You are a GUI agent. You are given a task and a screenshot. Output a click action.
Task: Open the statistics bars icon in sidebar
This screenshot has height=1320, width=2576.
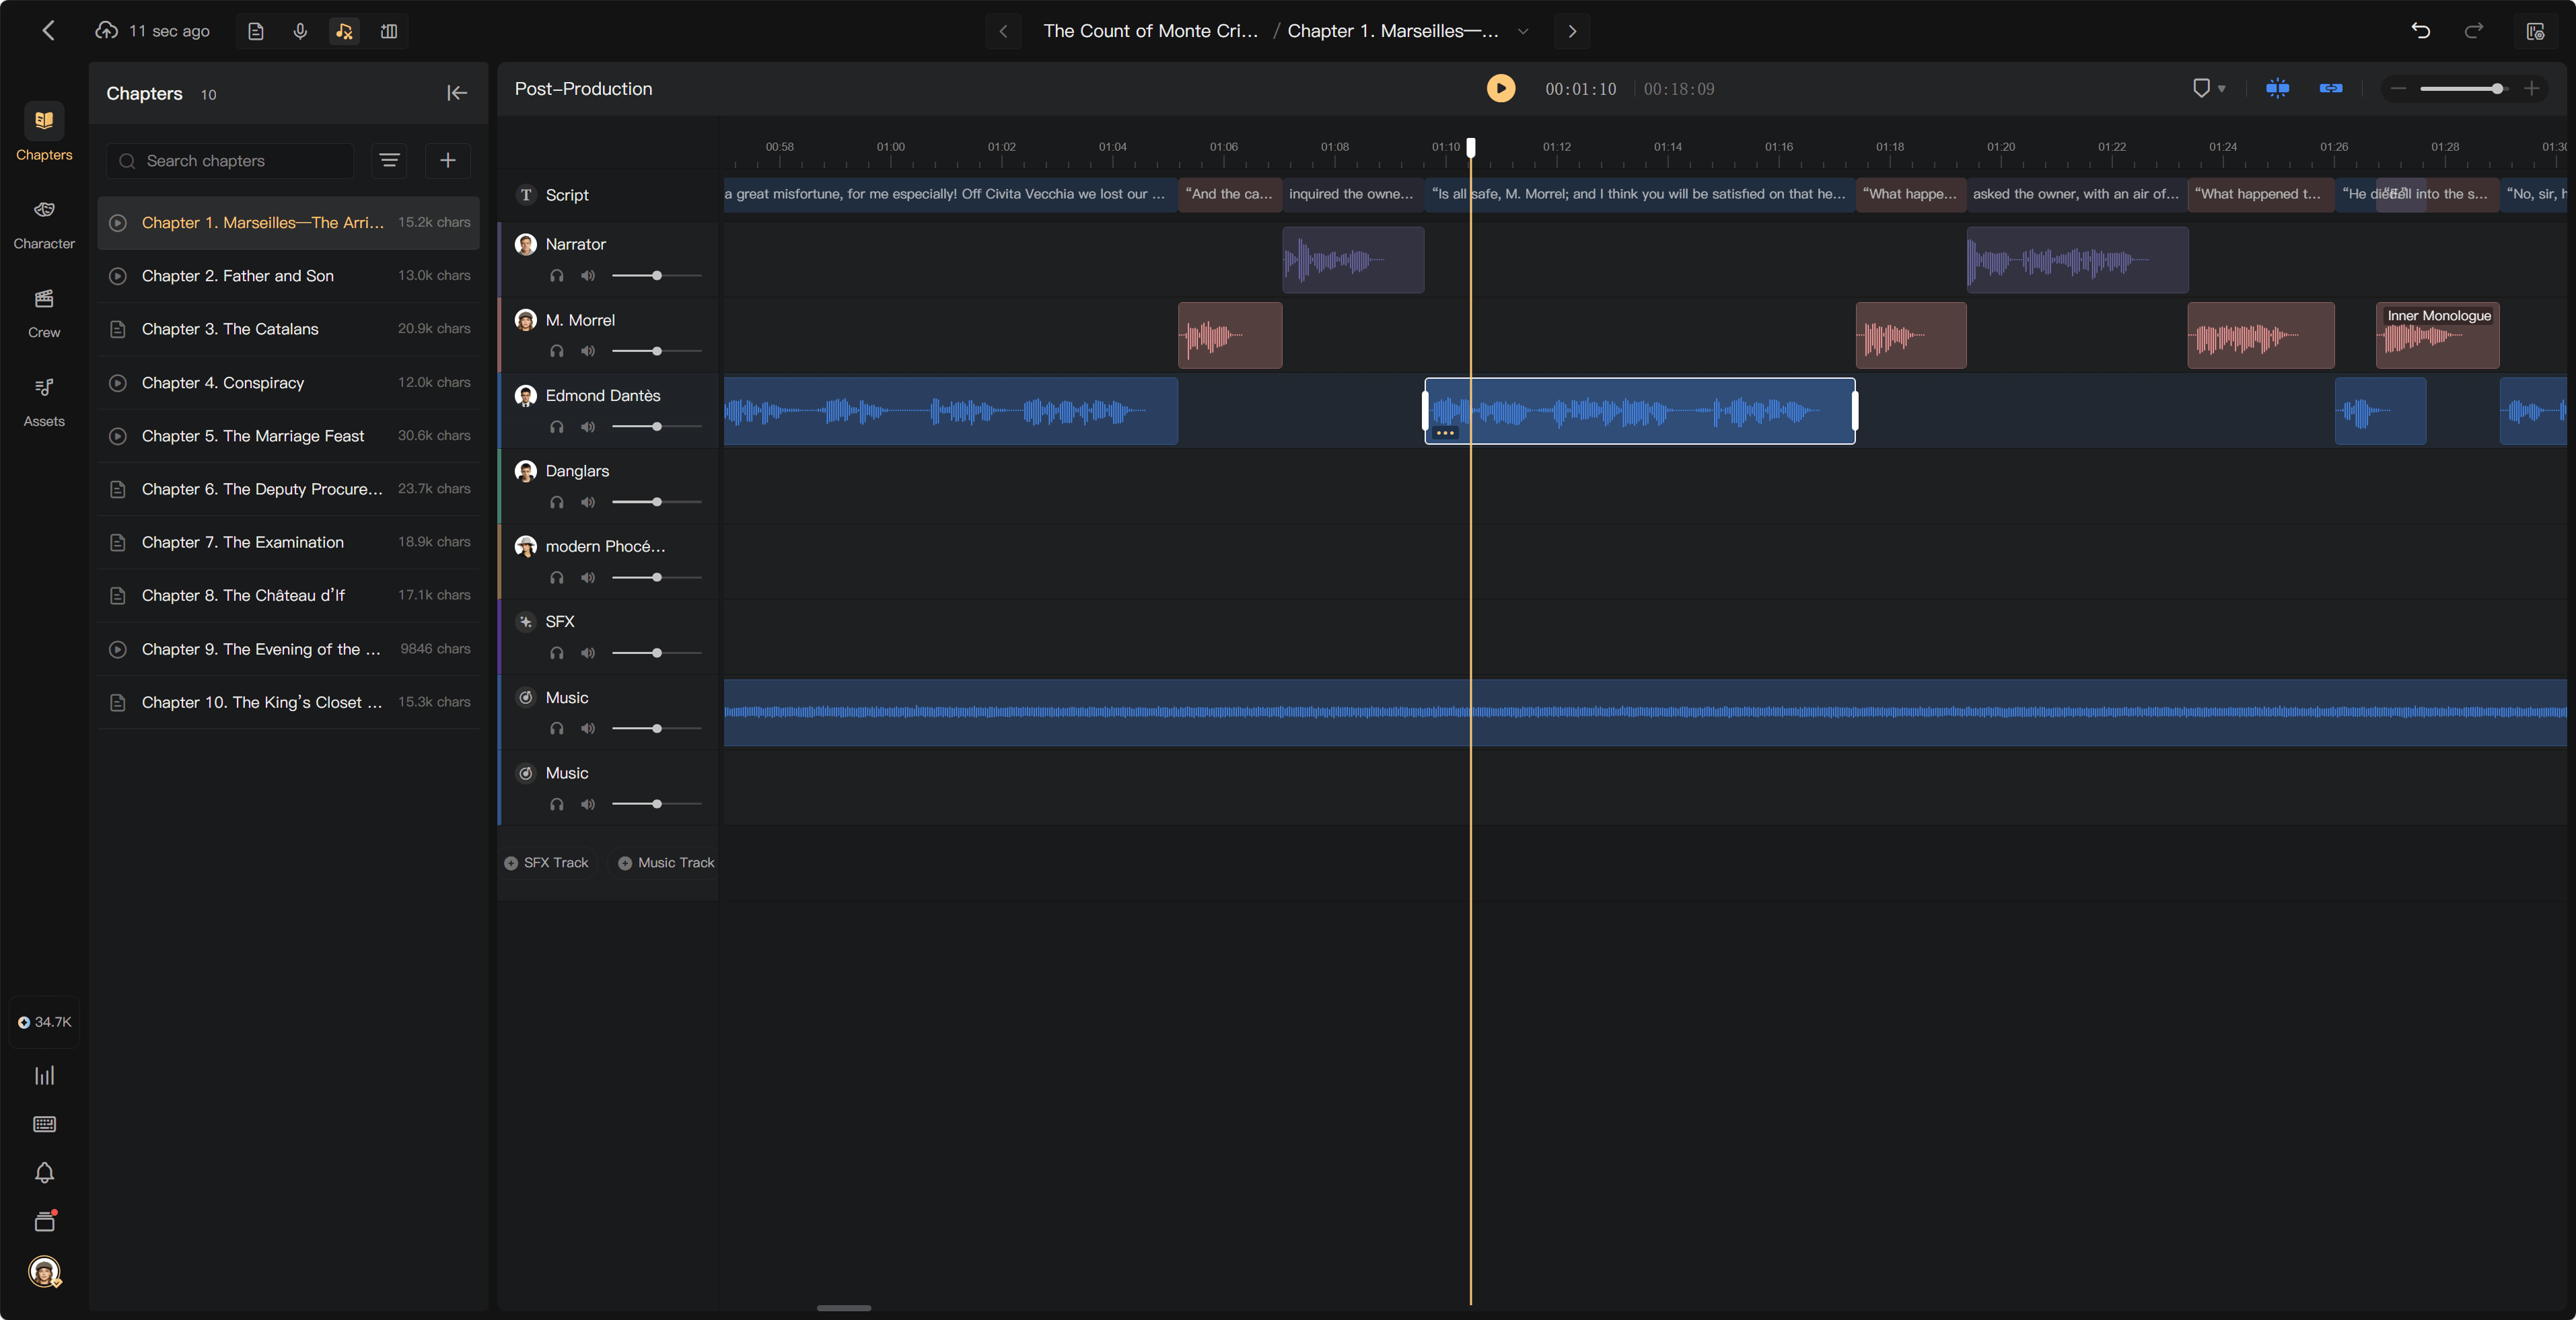pos(44,1076)
